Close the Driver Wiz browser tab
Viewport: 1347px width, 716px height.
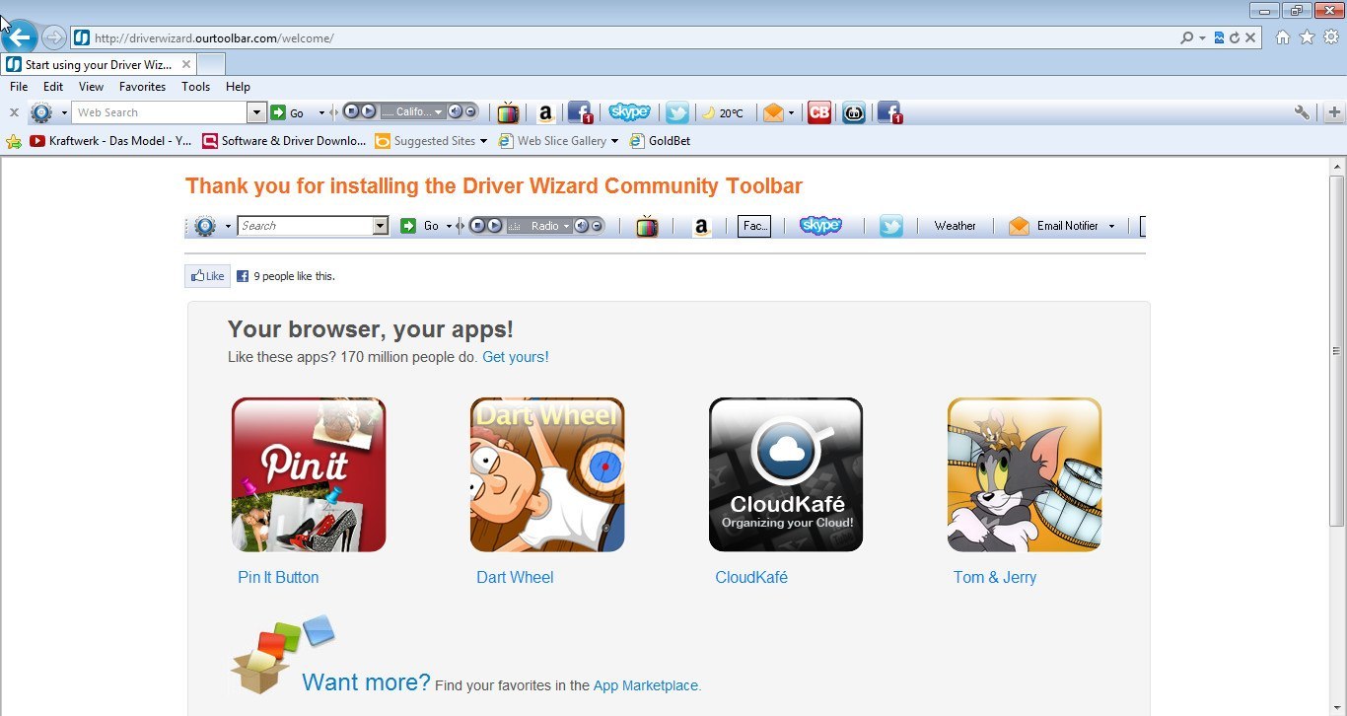[x=186, y=64]
